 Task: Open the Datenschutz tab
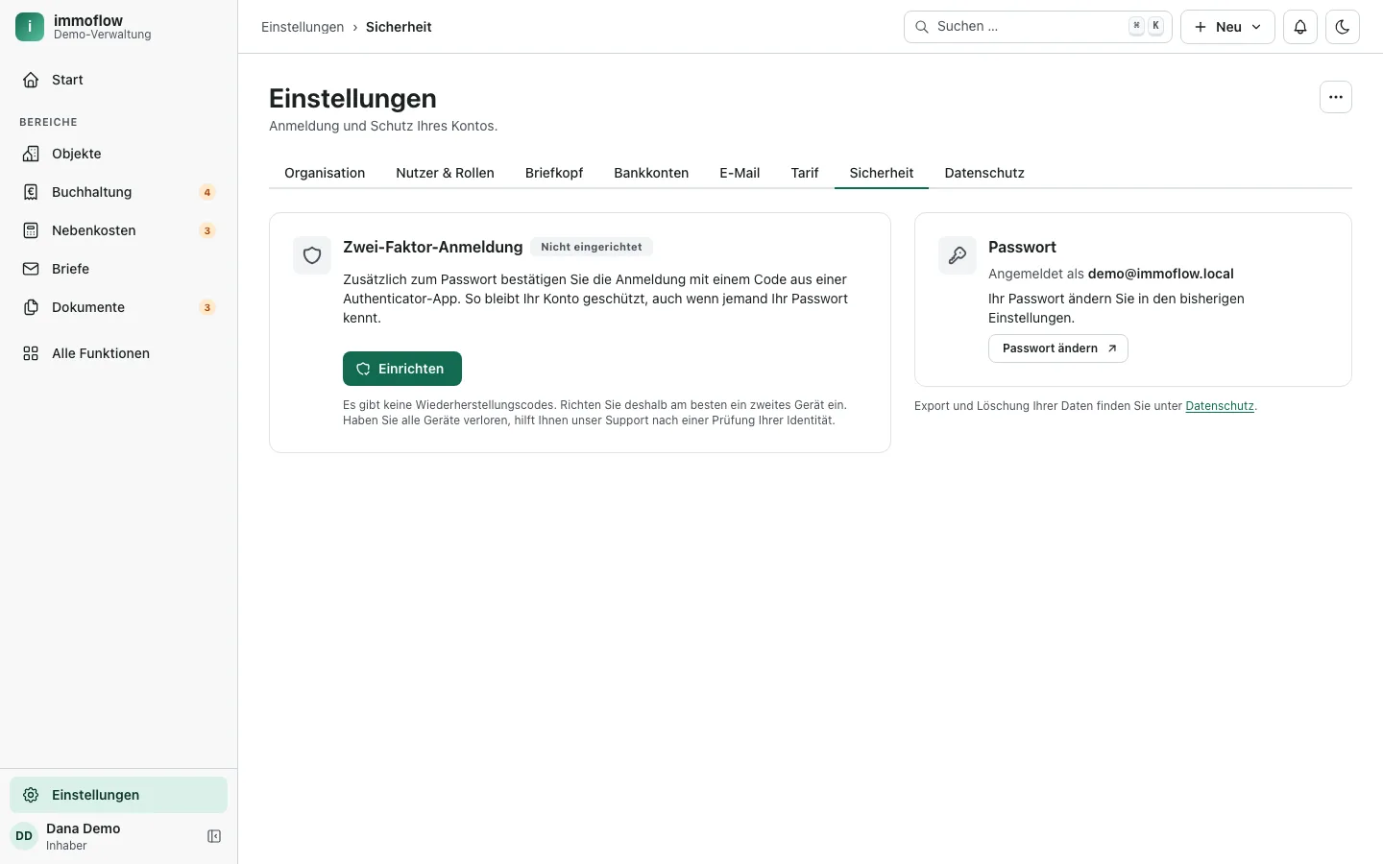[x=984, y=173]
